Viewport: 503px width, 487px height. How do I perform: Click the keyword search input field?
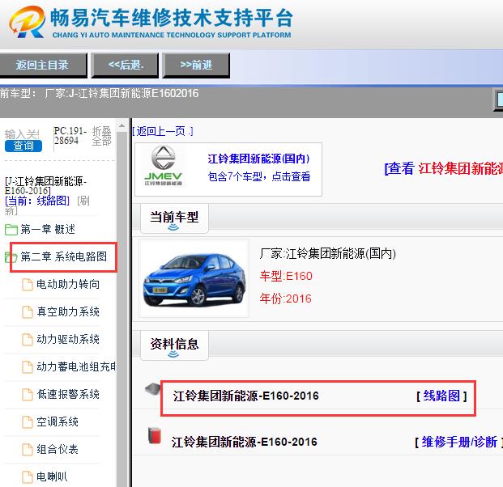(23, 133)
